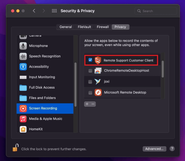Open the Media & Apple Music icon
185x161 pixels.
pyautogui.click(x=23, y=119)
